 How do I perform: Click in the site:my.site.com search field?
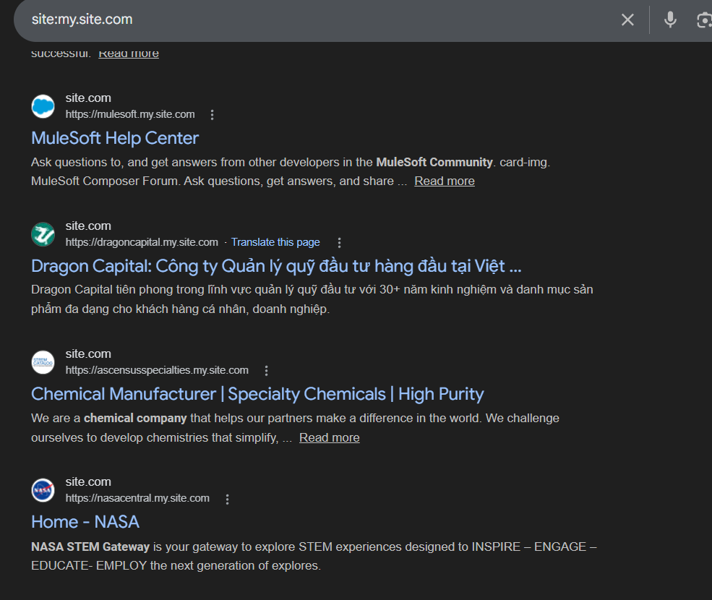(x=289, y=20)
